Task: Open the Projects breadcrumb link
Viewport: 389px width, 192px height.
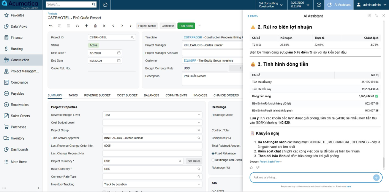Action: [52, 14]
